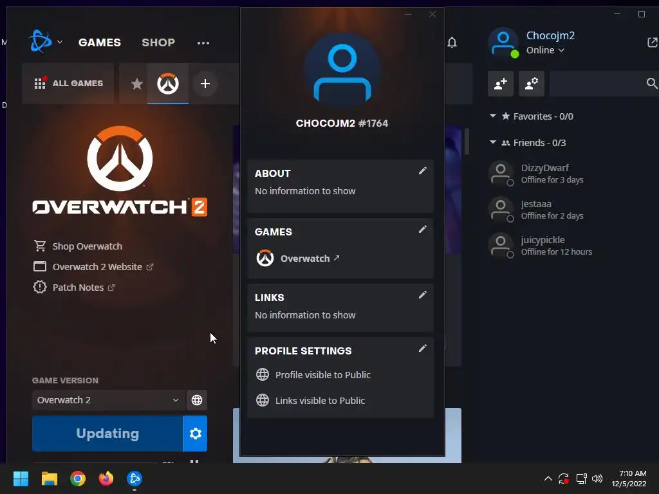659x494 pixels.
Task: Open Overwatch link in profile games
Action: point(310,259)
